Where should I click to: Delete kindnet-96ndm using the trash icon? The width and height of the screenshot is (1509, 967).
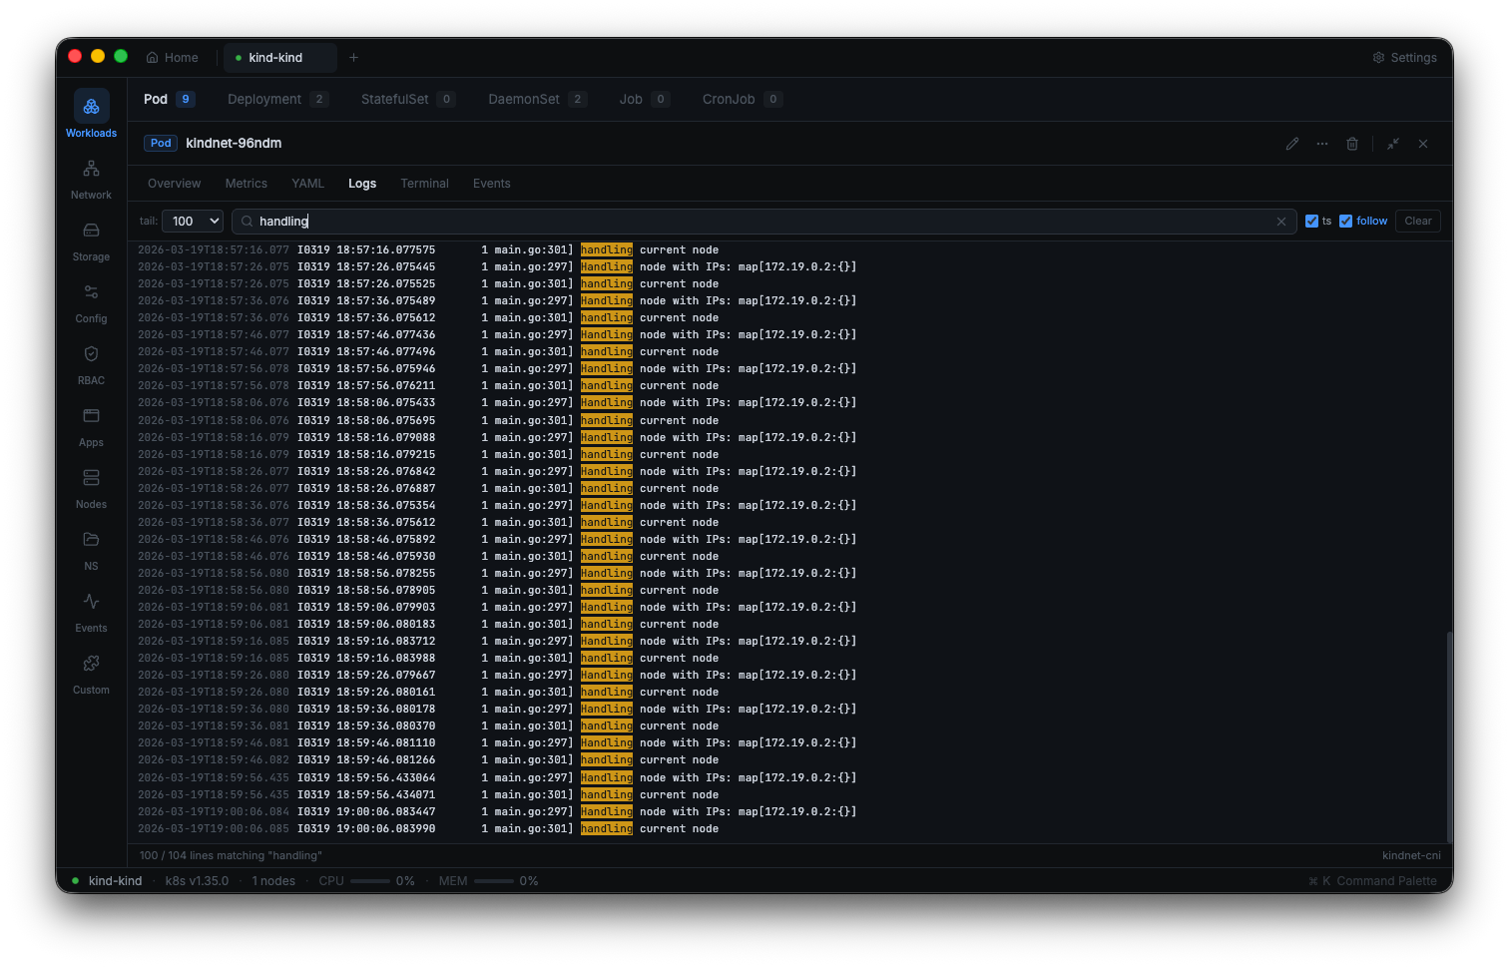pyautogui.click(x=1352, y=144)
